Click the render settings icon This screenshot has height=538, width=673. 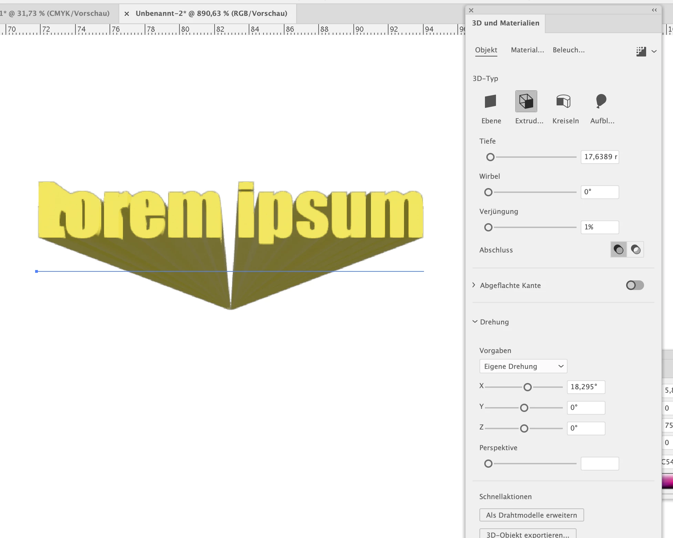pyautogui.click(x=641, y=52)
